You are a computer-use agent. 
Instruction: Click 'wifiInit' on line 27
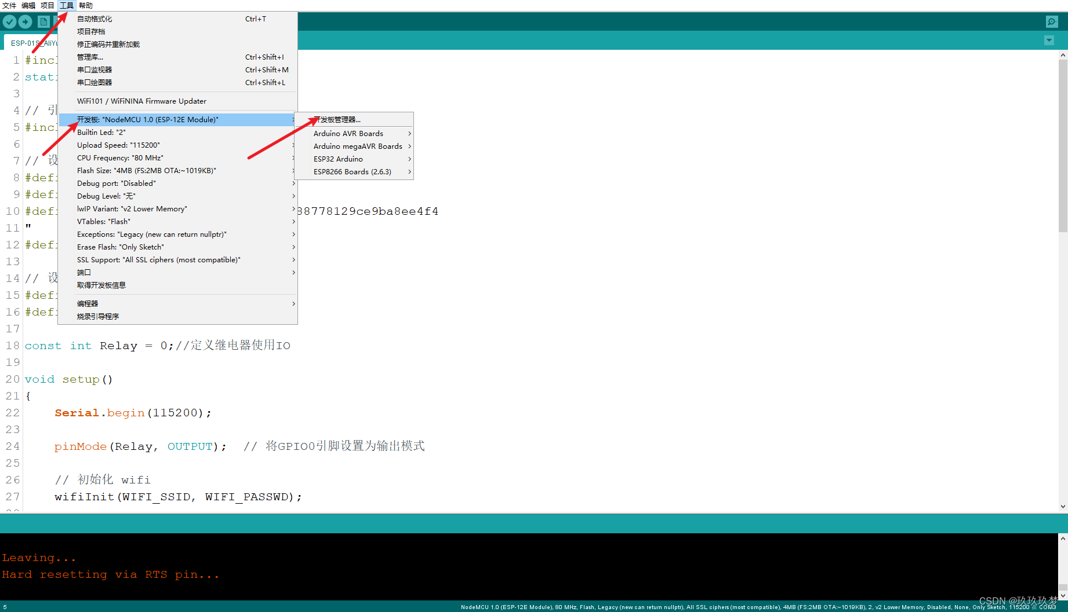coord(84,497)
